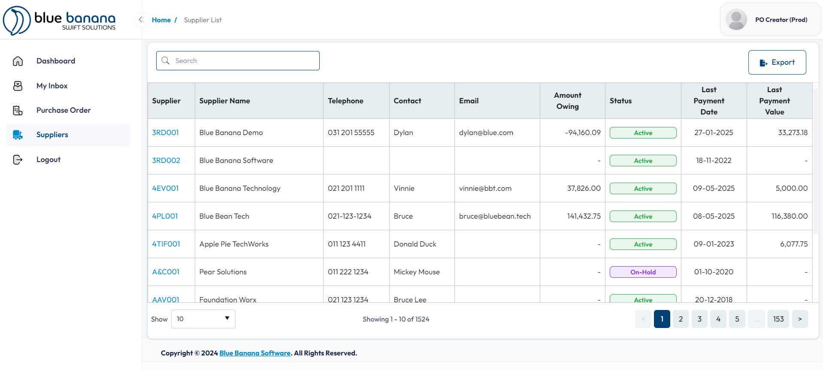The width and height of the screenshot is (823, 370).
Task: Click the Showing 1 - 10 of 1524 text
Action: (x=396, y=319)
